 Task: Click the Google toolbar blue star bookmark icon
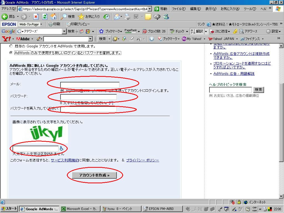pyautogui.click(x=101, y=31)
